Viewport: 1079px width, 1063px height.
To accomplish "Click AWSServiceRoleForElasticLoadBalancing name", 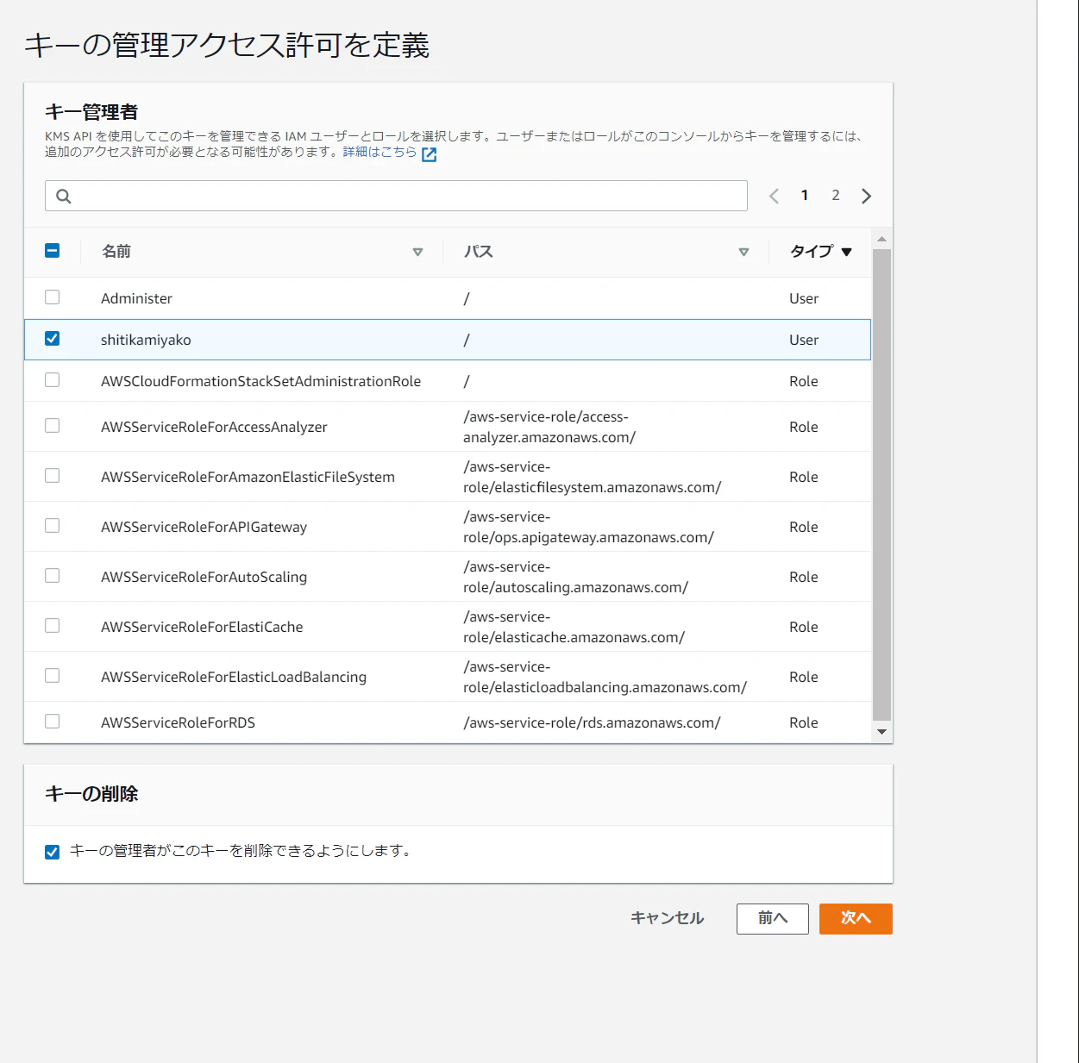I will [x=234, y=677].
